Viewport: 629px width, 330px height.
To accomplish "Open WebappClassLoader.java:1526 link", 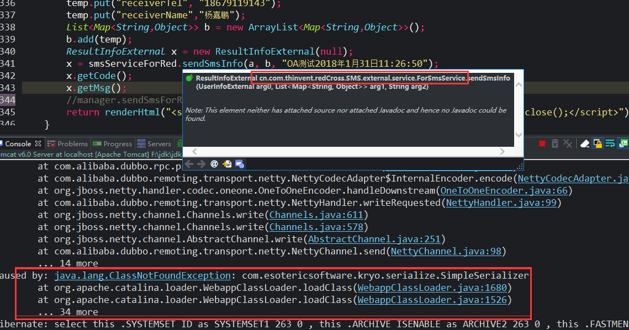I will click(432, 300).
